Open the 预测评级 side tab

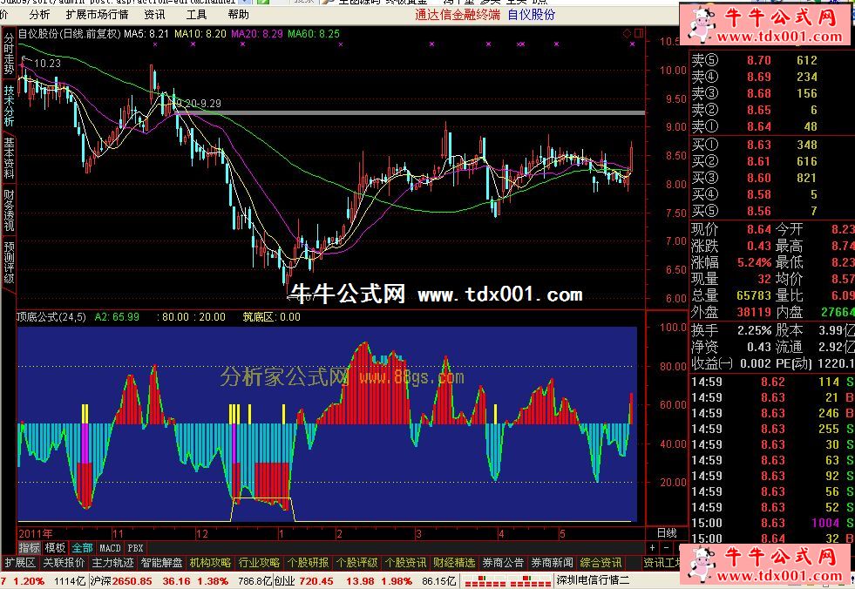click(x=9, y=262)
